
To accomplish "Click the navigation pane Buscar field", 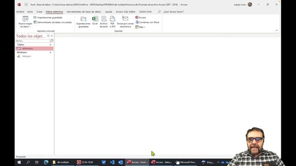I will pos(33,41).
